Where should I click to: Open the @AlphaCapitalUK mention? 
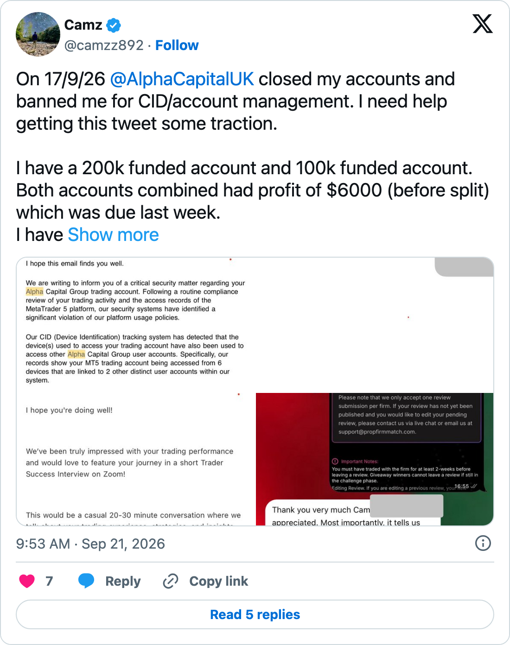pos(182,79)
